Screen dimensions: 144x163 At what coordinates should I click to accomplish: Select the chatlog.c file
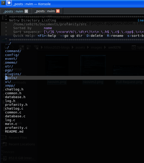pos(14,109)
